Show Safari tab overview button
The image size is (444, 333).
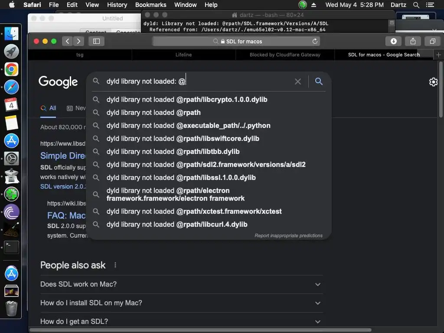tap(432, 41)
